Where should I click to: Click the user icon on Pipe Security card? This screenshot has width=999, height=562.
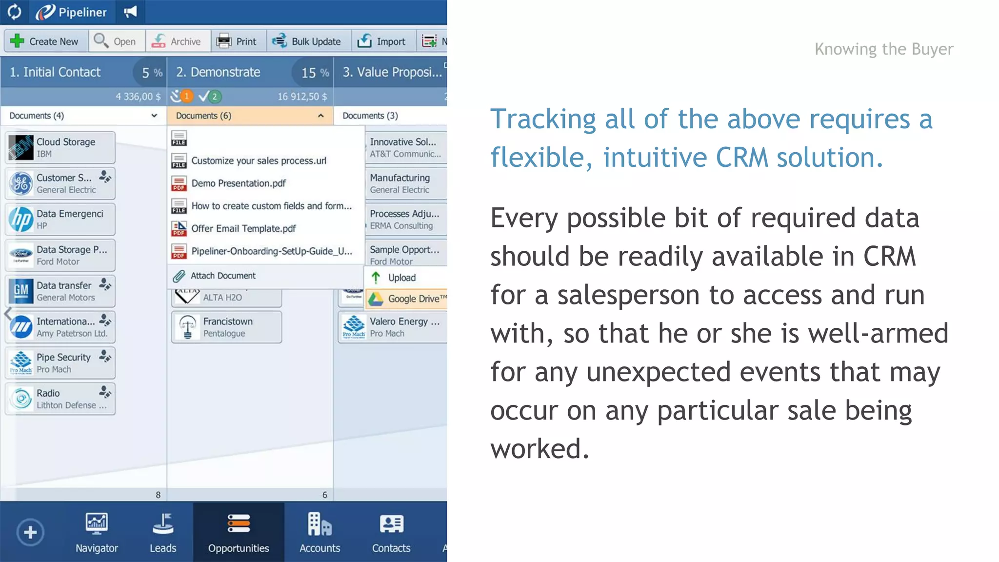point(105,356)
